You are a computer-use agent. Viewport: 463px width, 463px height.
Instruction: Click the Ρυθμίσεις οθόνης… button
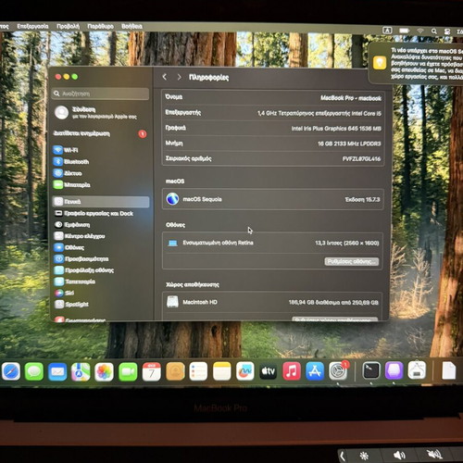pyautogui.click(x=352, y=261)
